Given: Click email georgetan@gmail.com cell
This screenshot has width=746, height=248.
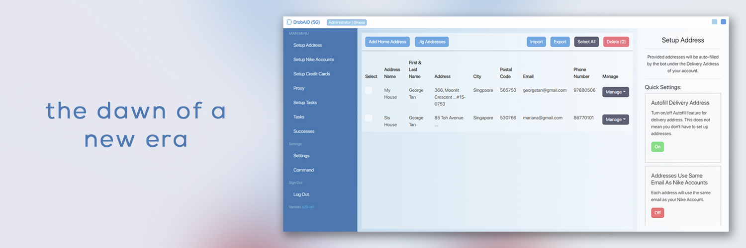Looking at the screenshot, I should coord(545,90).
